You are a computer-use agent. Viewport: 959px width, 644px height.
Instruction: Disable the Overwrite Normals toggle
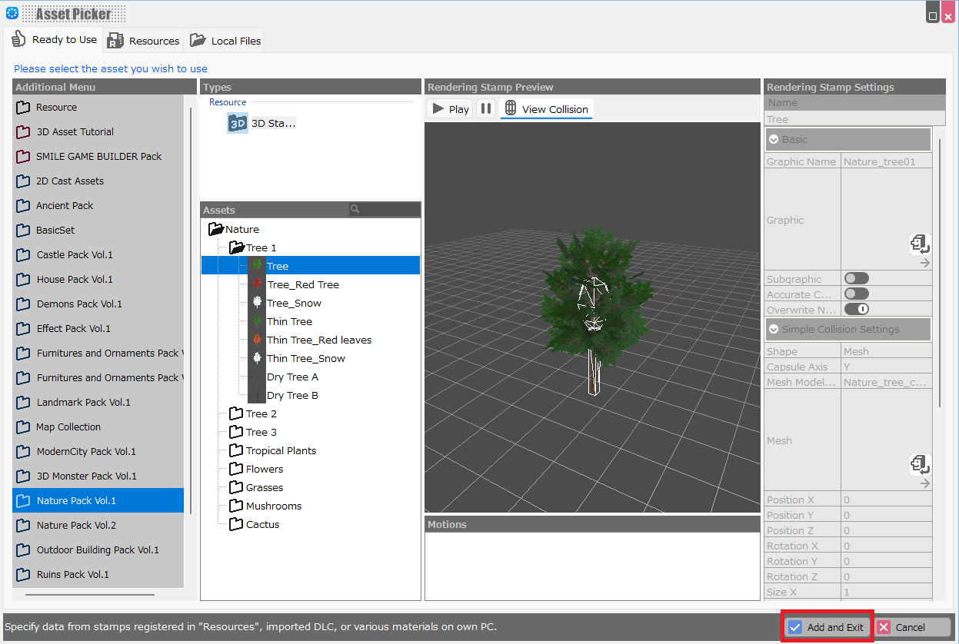pyautogui.click(x=856, y=309)
